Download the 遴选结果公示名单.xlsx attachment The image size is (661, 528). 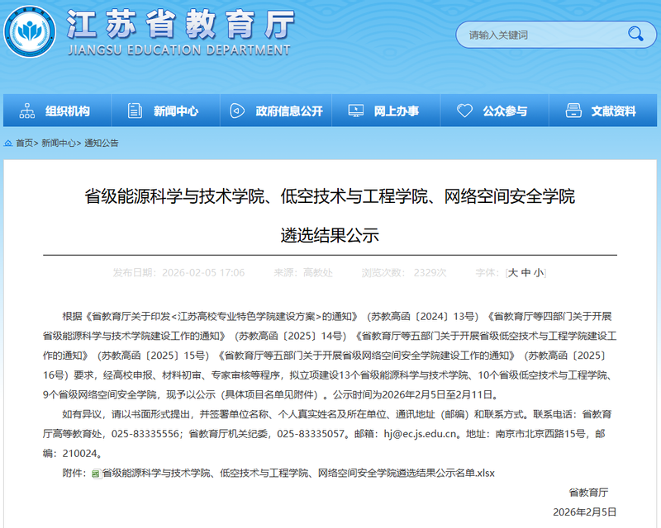tap(298, 474)
